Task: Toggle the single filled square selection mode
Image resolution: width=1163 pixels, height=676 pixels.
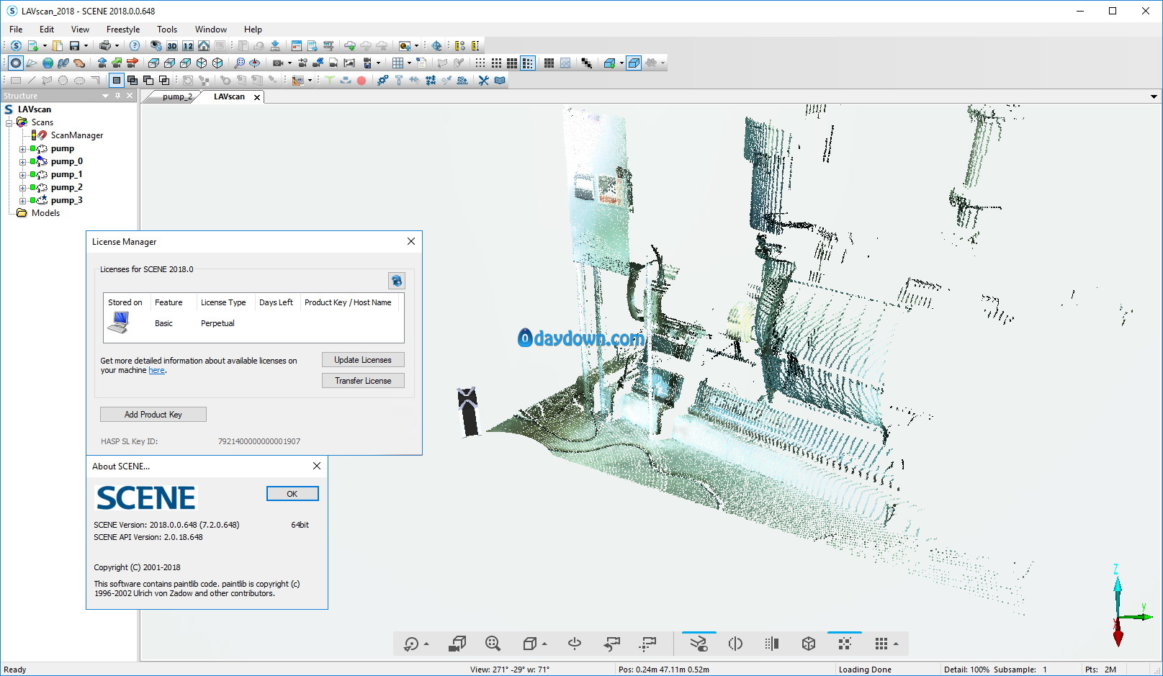Action: pos(116,80)
